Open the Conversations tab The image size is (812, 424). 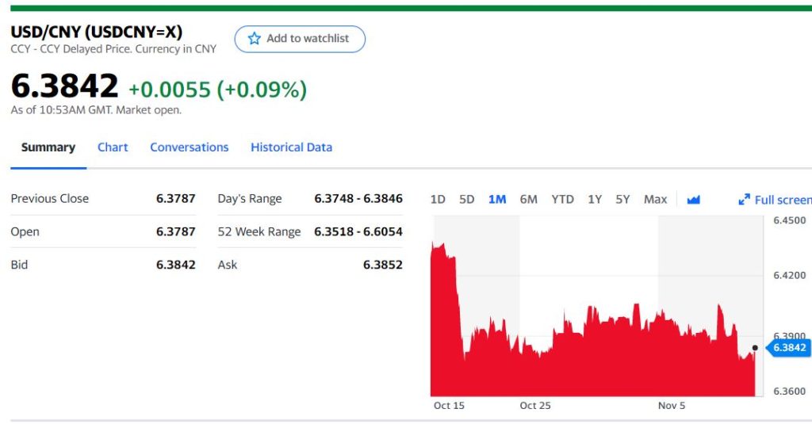click(x=189, y=147)
